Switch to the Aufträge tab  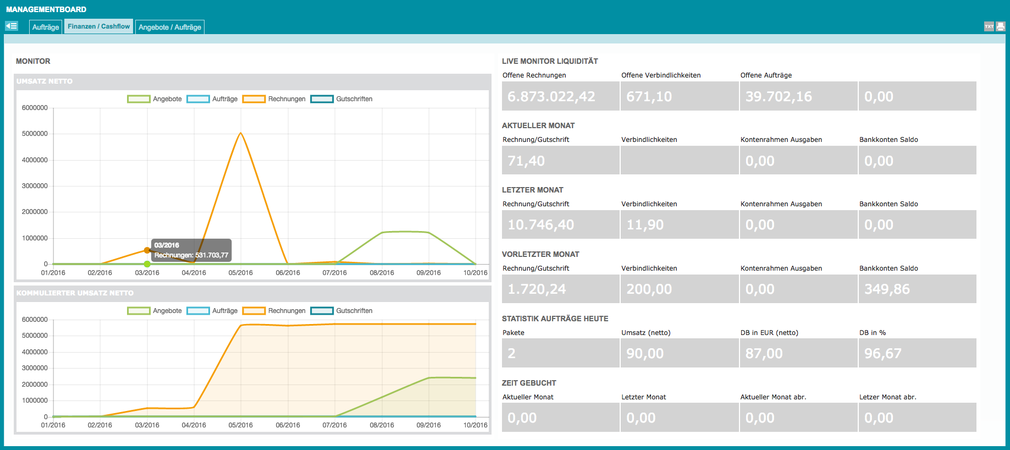pos(46,27)
